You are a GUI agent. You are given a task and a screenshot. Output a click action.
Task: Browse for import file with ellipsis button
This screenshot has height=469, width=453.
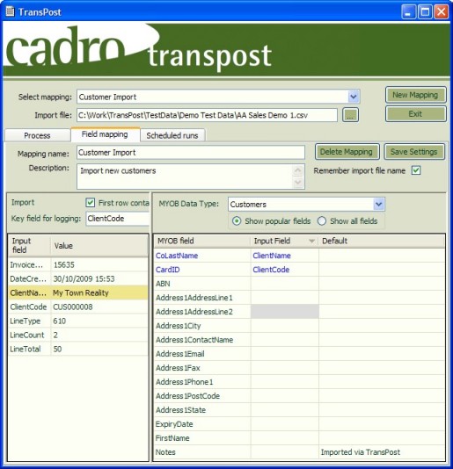[350, 115]
